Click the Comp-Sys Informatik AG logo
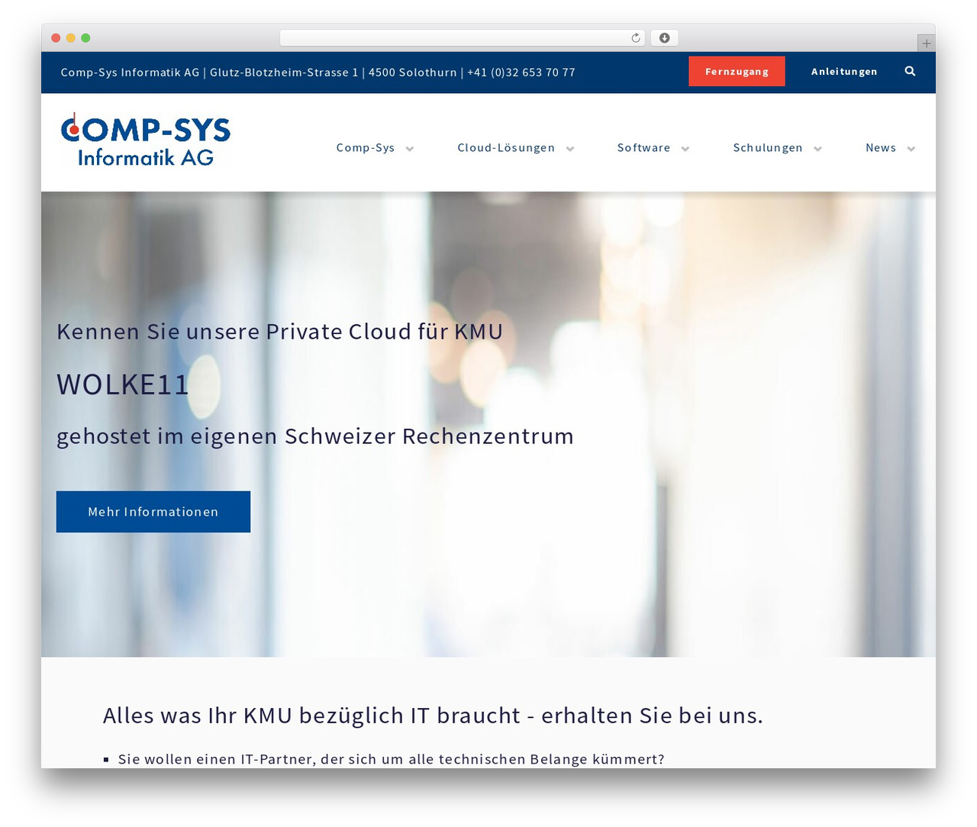The width and height of the screenshot is (977, 827). point(145,140)
